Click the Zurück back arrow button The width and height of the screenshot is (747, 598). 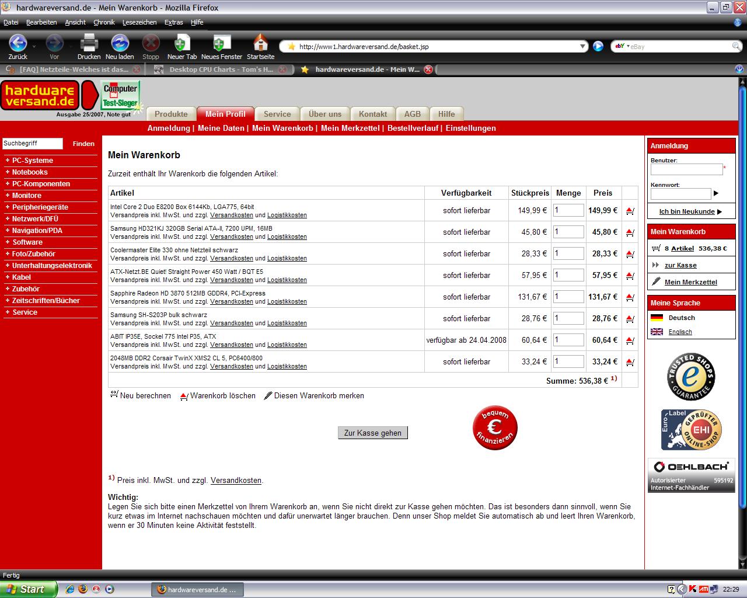point(18,43)
